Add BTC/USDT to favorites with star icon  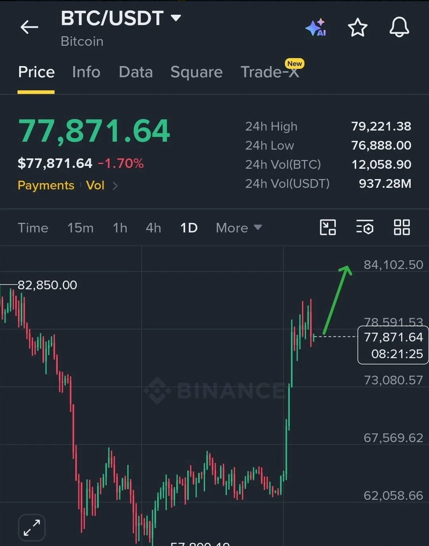click(x=358, y=28)
